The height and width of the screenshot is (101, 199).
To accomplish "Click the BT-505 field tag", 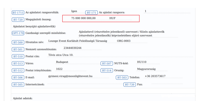I will click(x=18, y=84).
